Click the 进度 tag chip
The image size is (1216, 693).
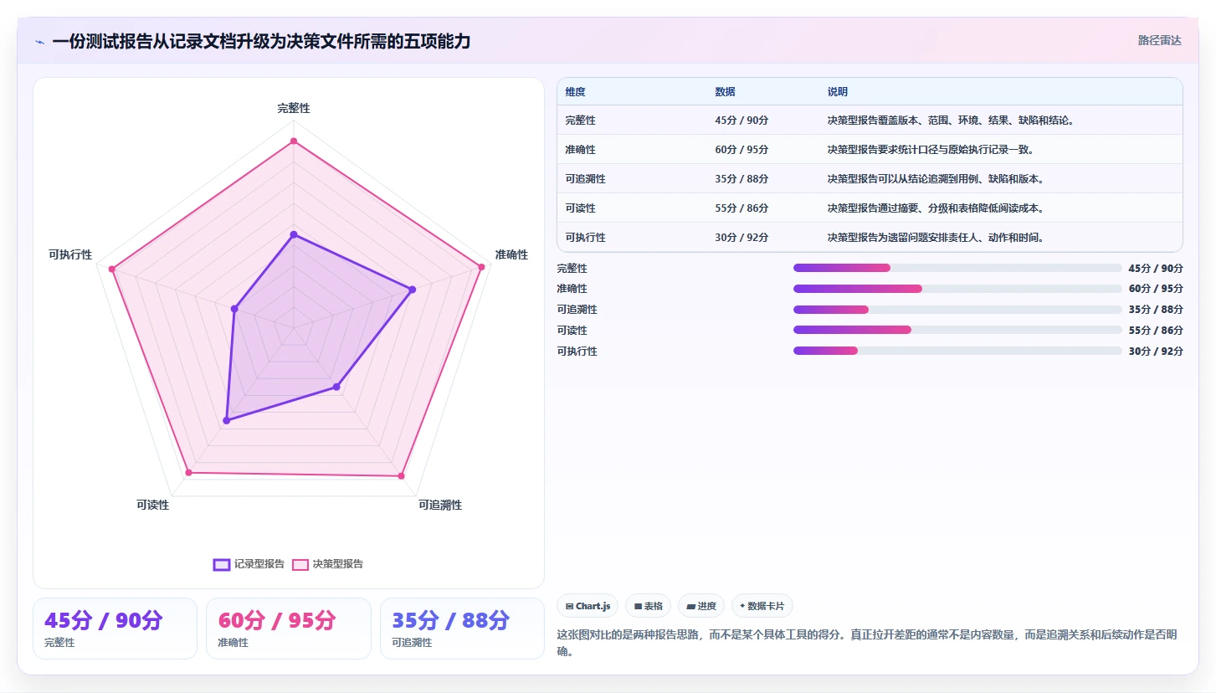click(x=701, y=606)
